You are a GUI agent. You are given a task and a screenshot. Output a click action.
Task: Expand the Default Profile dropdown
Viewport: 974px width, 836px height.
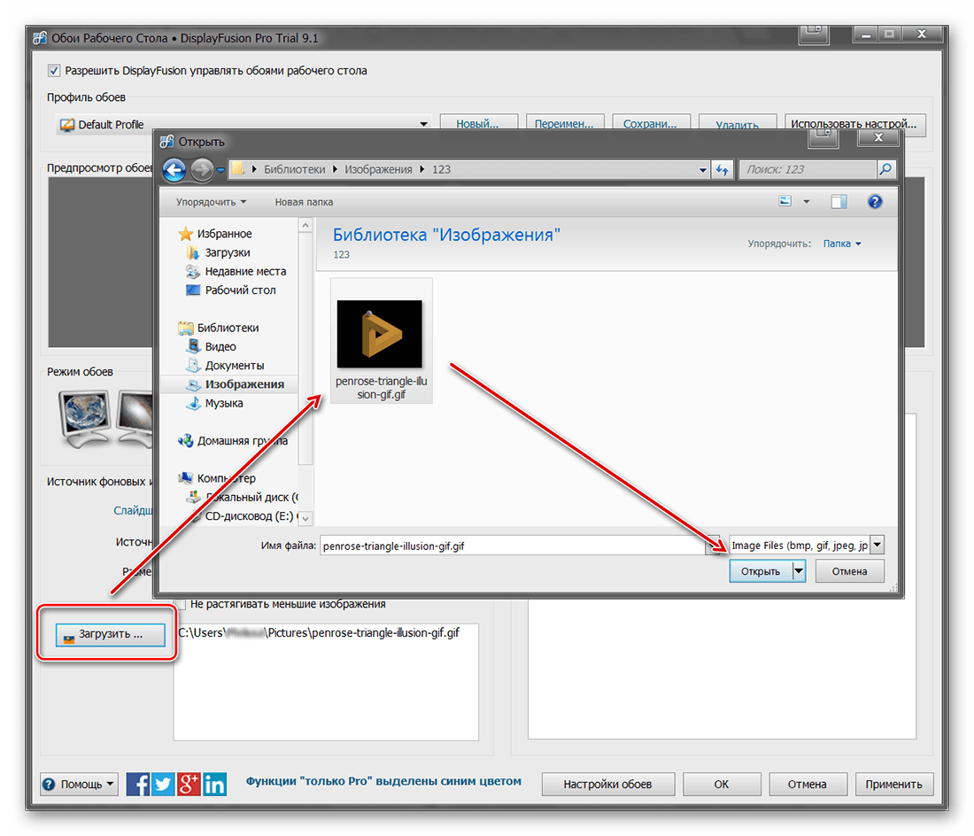(x=422, y=125)
